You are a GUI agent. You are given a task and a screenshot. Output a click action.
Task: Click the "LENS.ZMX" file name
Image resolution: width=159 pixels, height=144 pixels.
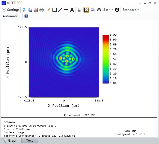[130, 131]
